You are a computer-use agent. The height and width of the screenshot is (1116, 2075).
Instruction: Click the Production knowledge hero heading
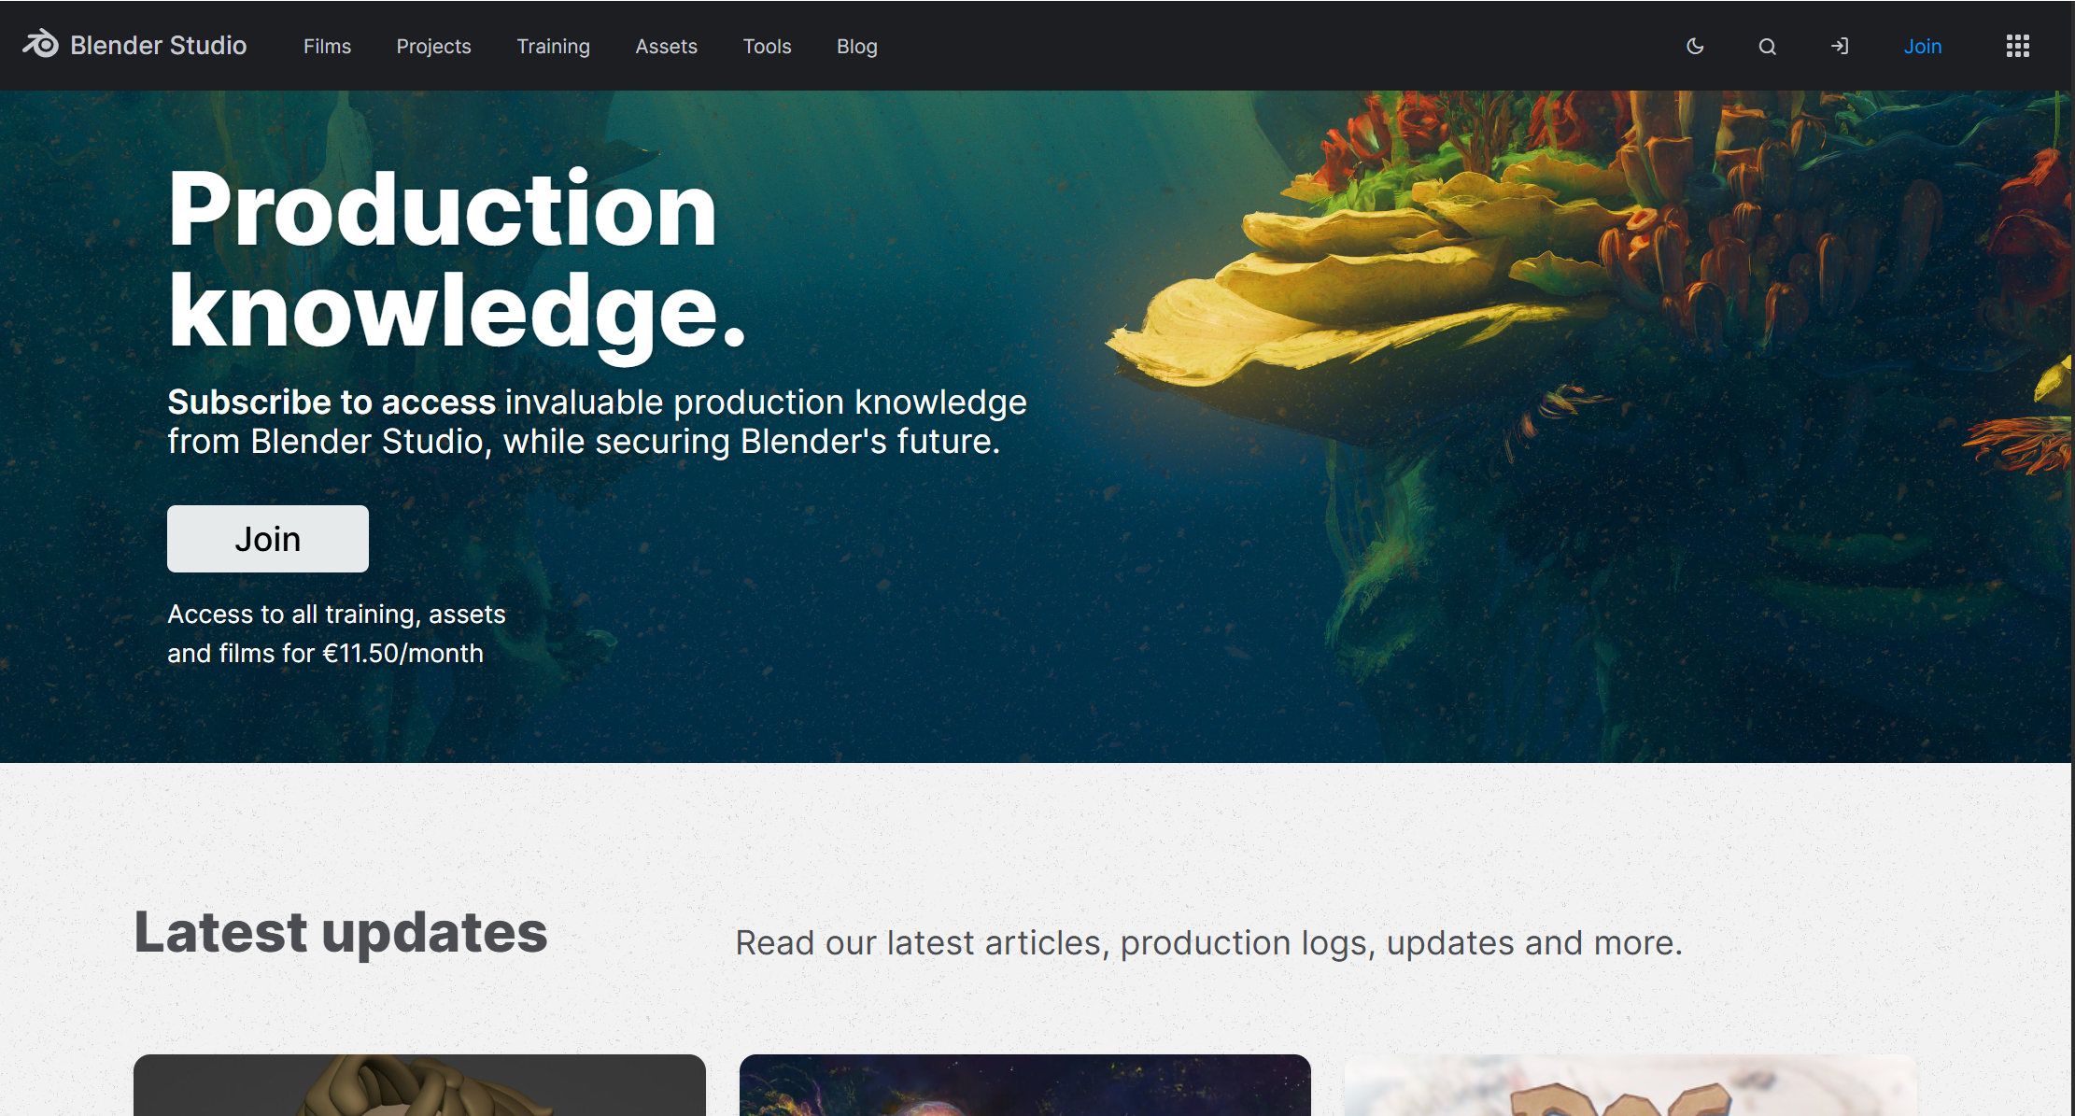[457, 260]
